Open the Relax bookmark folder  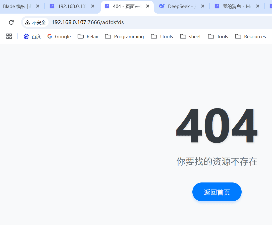pos(88,36)
